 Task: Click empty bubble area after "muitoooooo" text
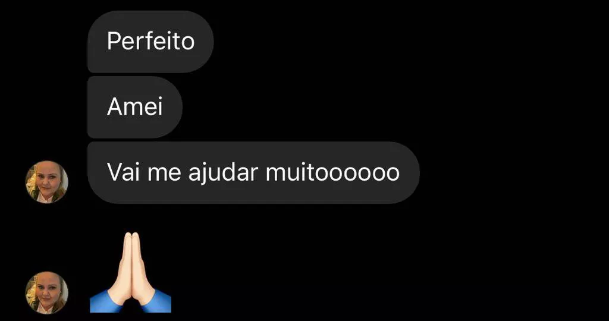click(x=409, y=173)
